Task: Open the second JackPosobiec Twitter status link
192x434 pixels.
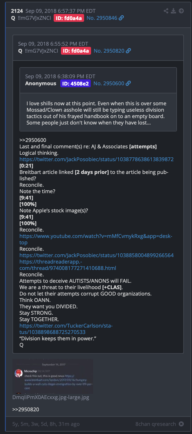Action: [x=97, y=255]
